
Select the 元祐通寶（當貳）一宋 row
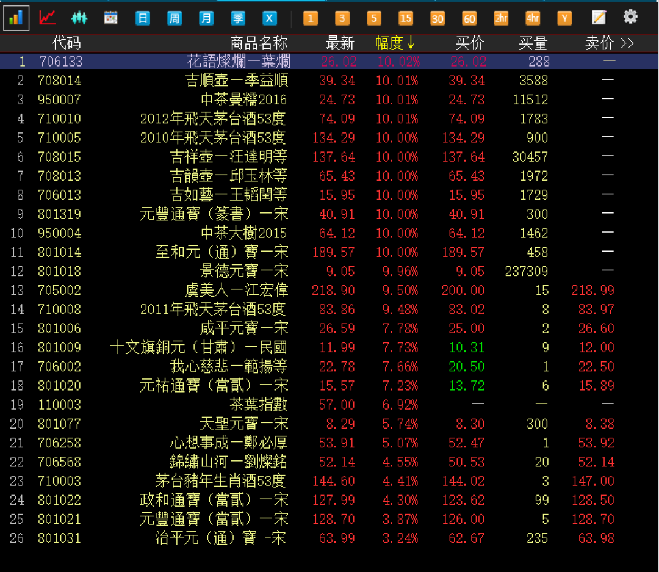[329, 386]
